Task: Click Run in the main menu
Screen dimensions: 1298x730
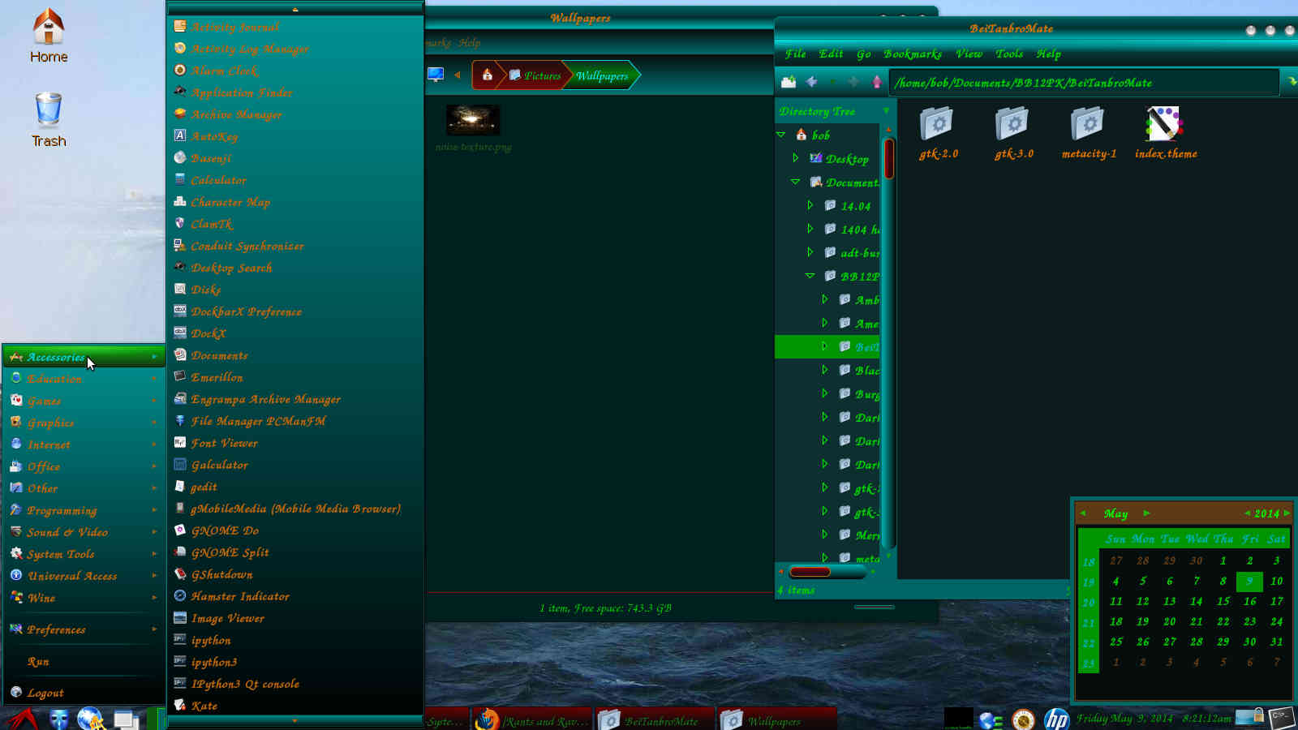Action: coord(84,662)
